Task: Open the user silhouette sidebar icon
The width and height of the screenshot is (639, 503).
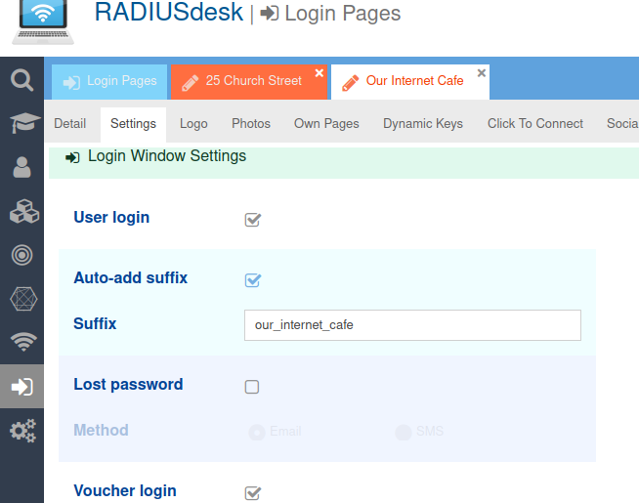Action: 21,167
